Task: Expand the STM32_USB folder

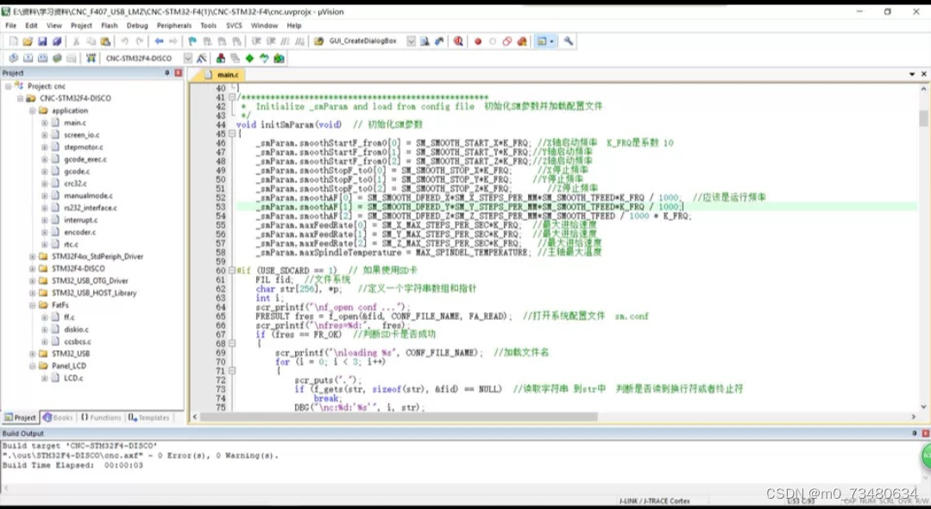Action: pyautogui.click(x=32, y=354)
